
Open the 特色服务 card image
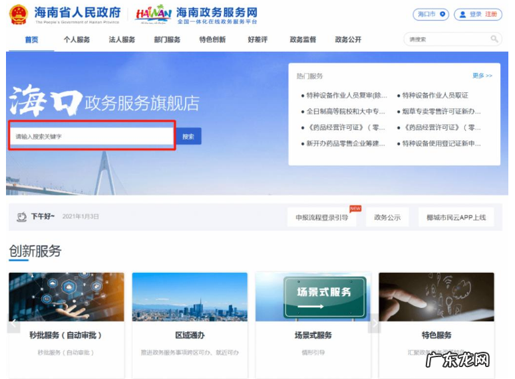pyautogui.click(x=436, y=297)
